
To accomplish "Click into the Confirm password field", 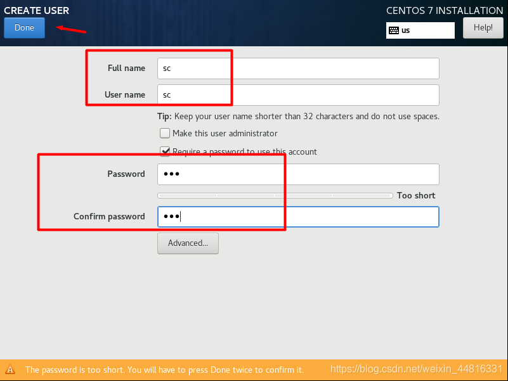I will click(298, 217).
